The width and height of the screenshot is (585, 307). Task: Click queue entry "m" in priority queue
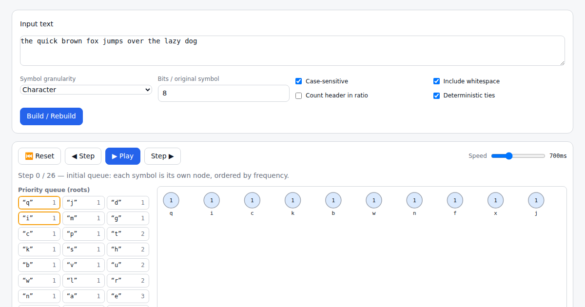tap(83, 218)
